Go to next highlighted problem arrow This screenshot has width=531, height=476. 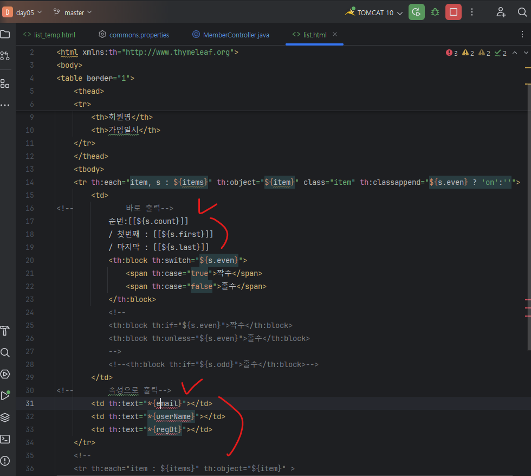coord(526,53)
